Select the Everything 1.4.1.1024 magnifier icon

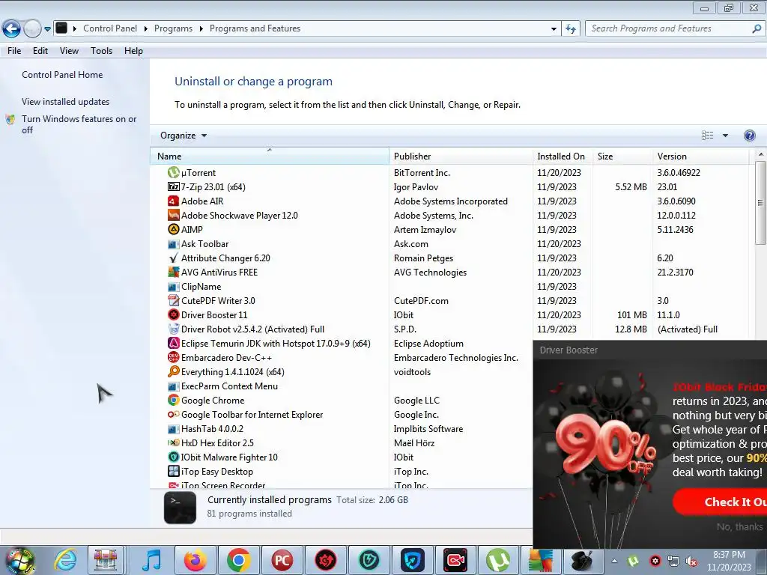[173, 371]
